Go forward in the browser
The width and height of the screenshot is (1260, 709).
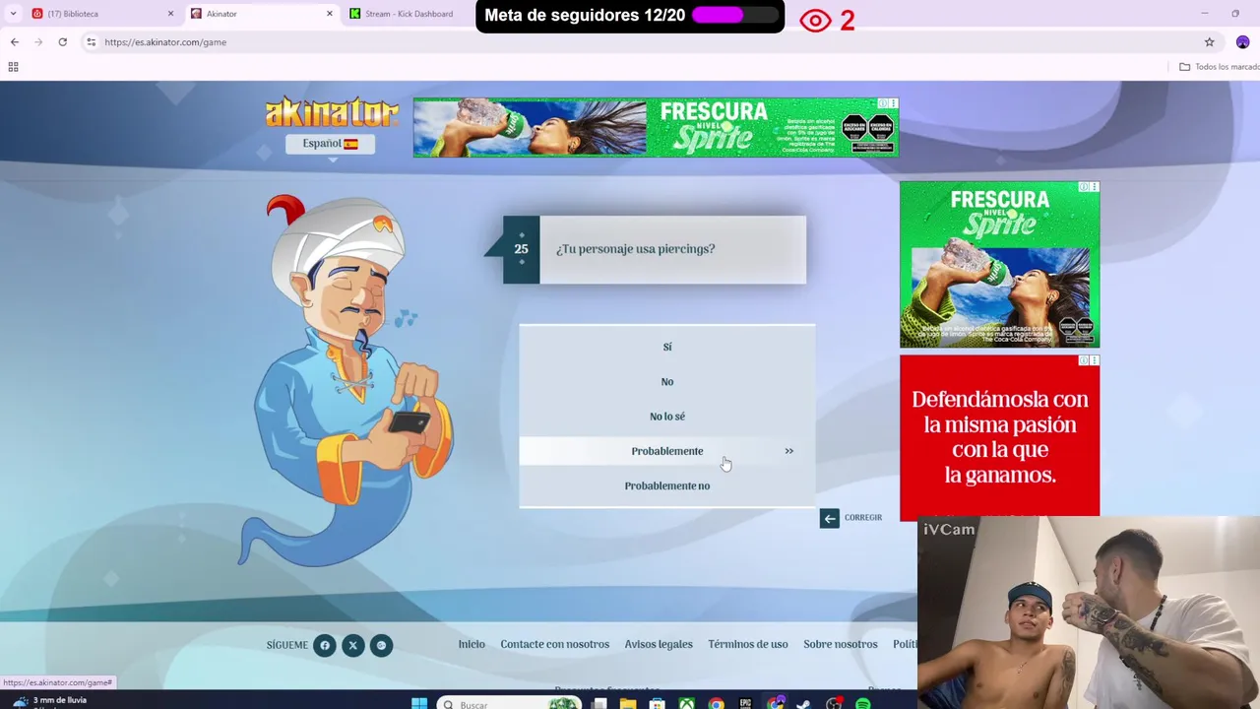(x=38, y=42)
